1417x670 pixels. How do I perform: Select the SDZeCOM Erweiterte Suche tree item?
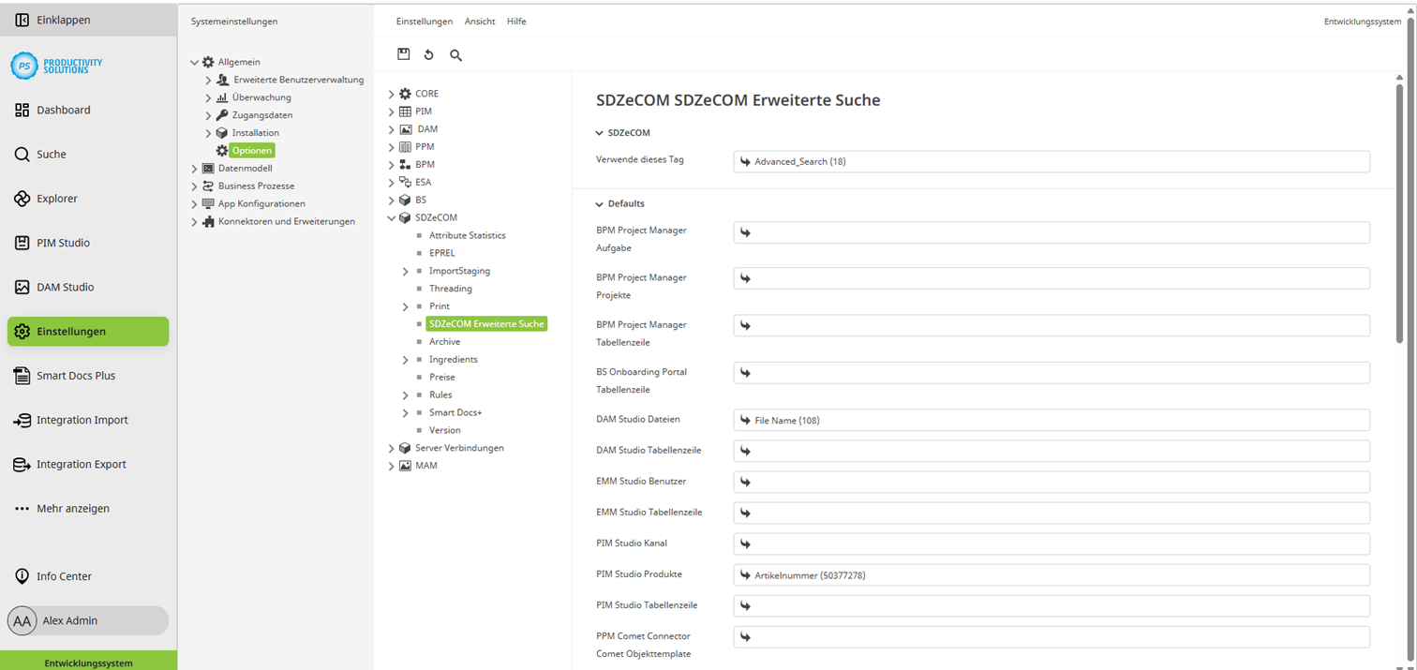(486, 323)
